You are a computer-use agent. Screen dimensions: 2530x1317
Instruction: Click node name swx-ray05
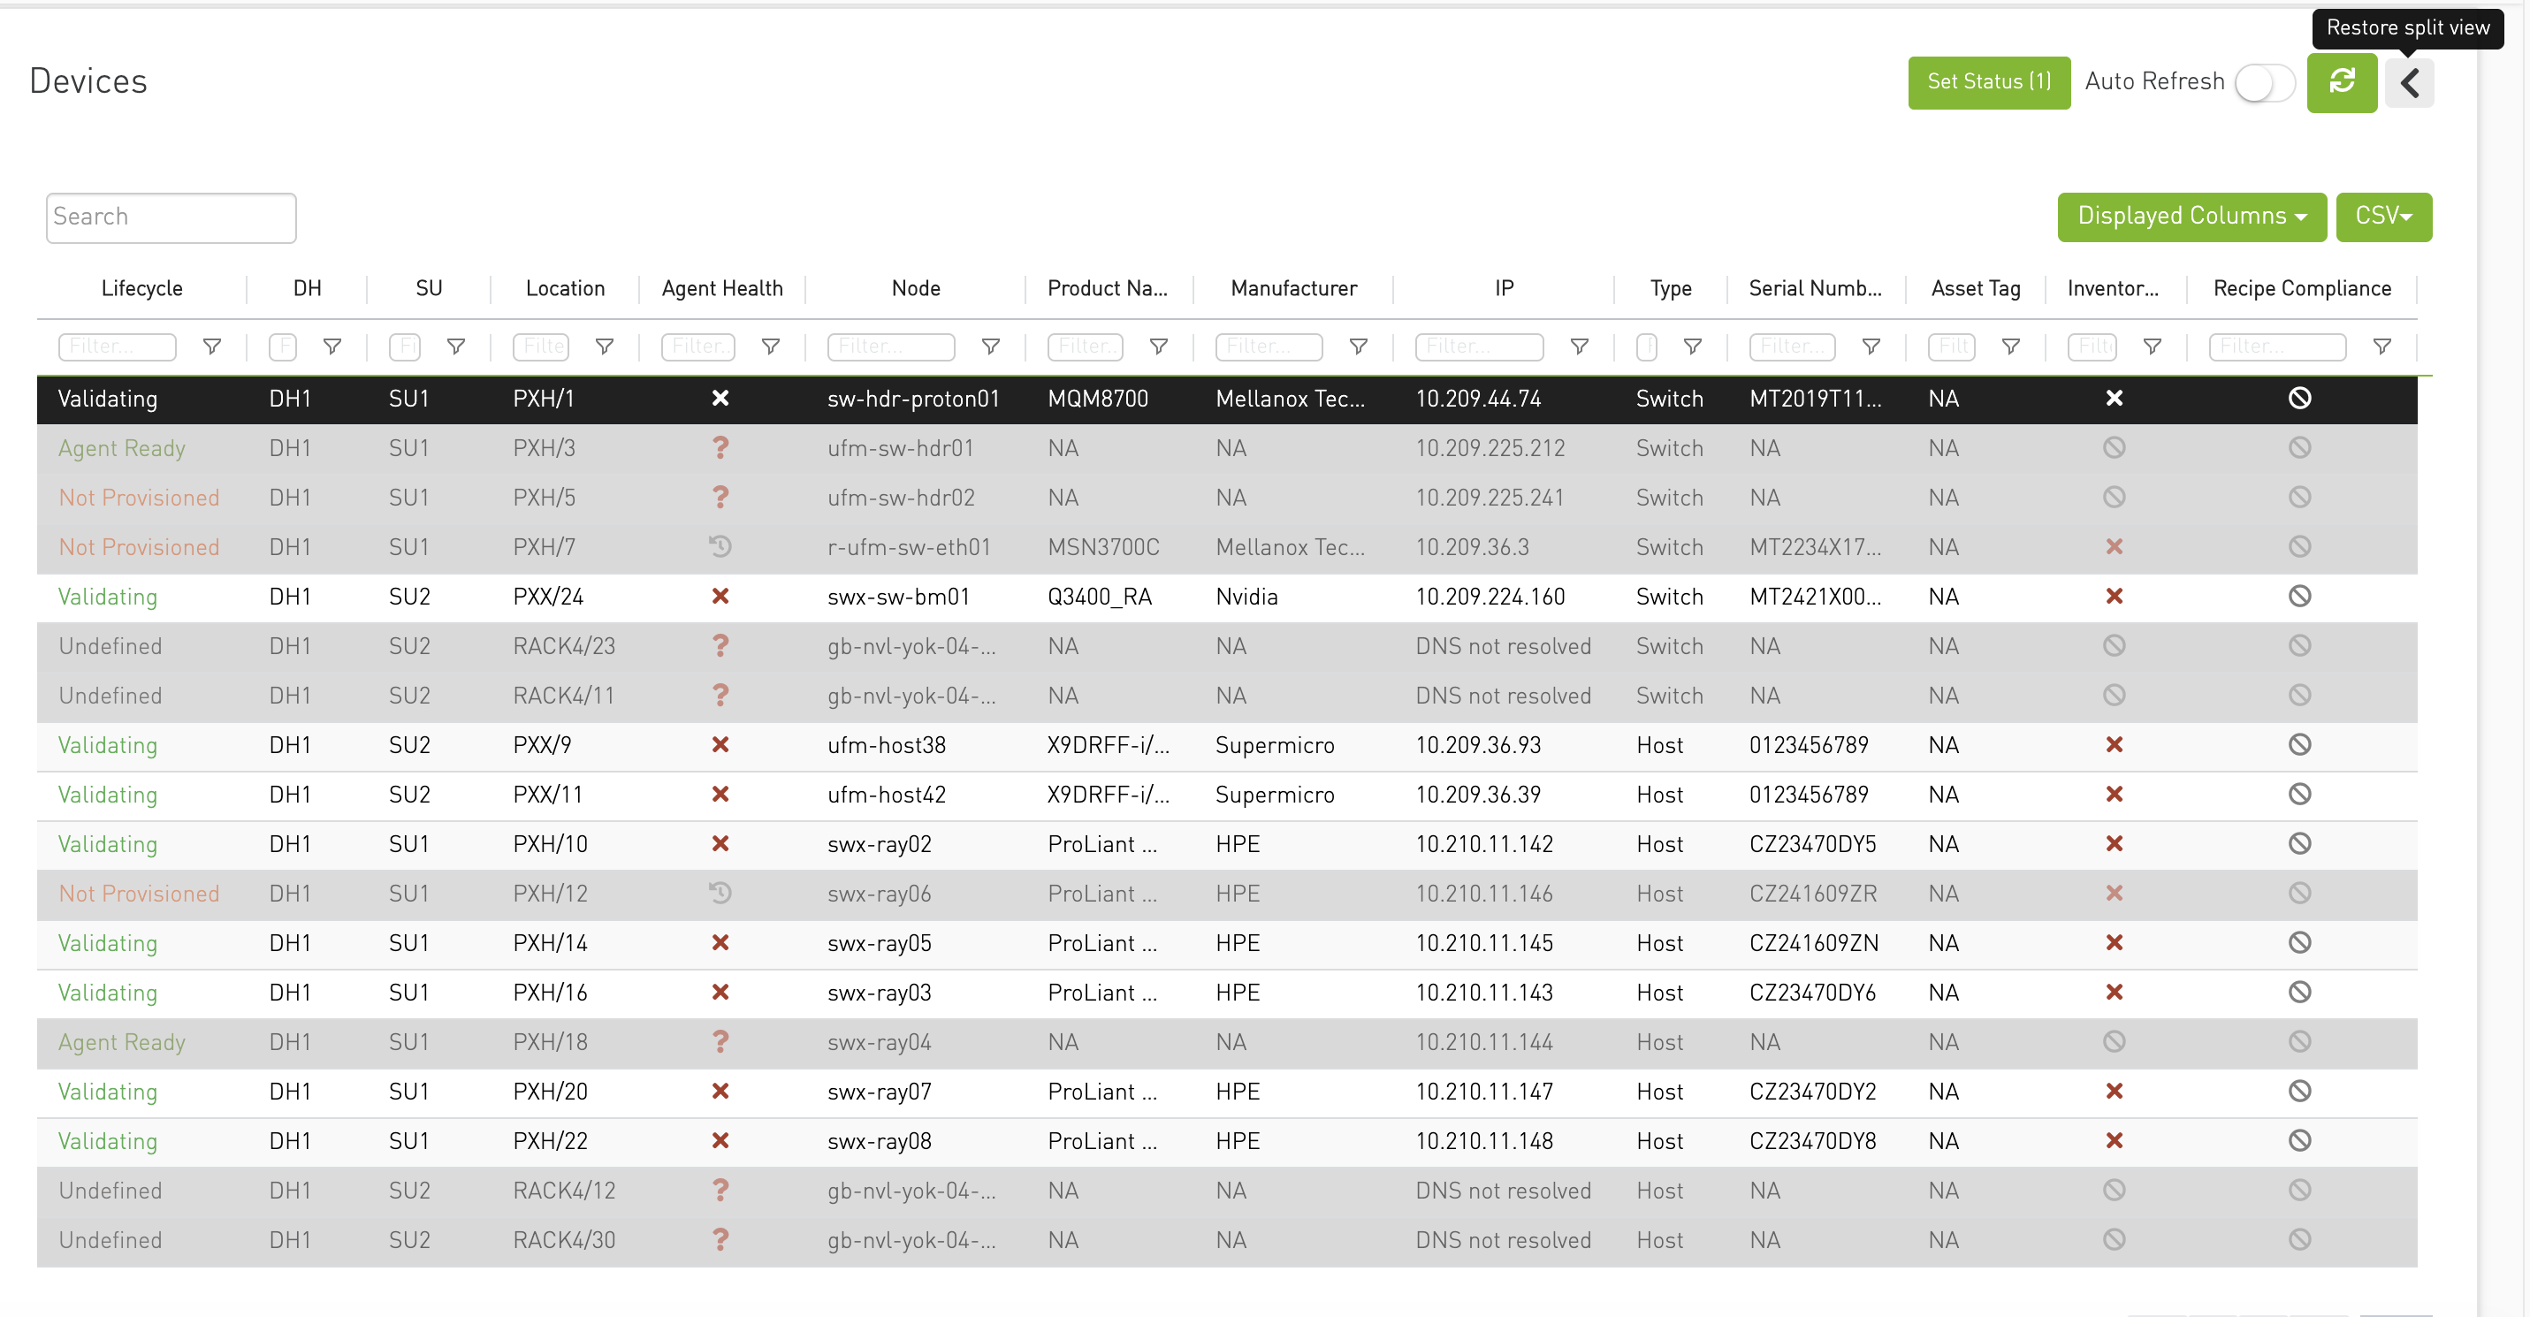pyautogui.click(x=879, y=943)
